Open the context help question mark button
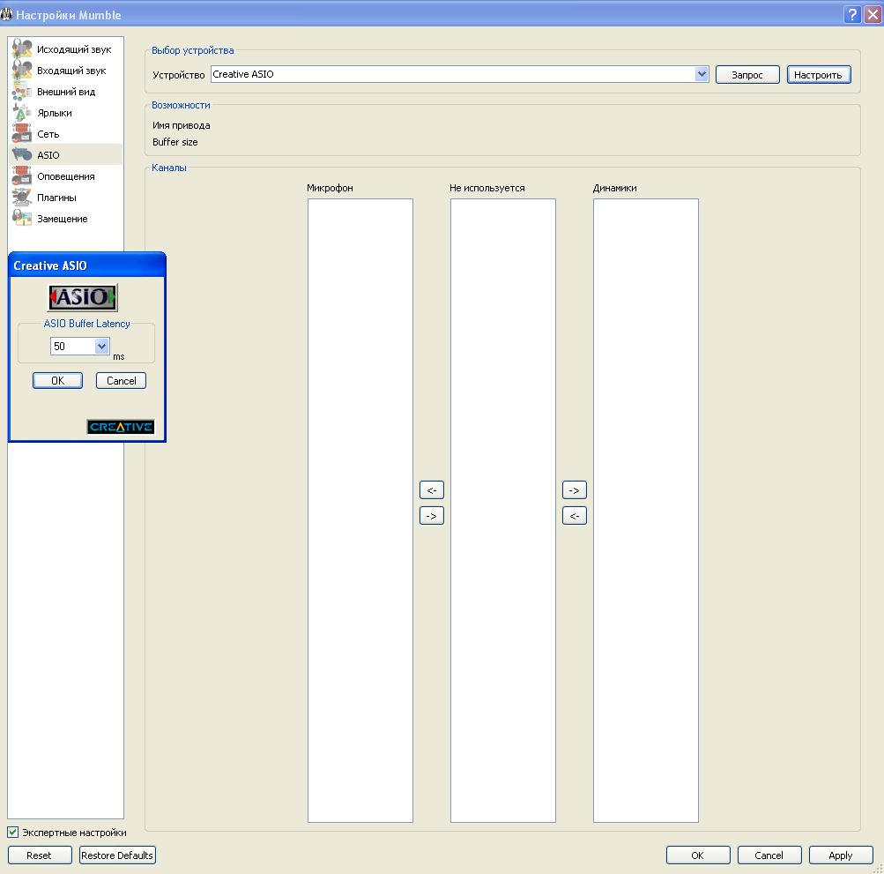884x874 pixels. pos(852,14)
